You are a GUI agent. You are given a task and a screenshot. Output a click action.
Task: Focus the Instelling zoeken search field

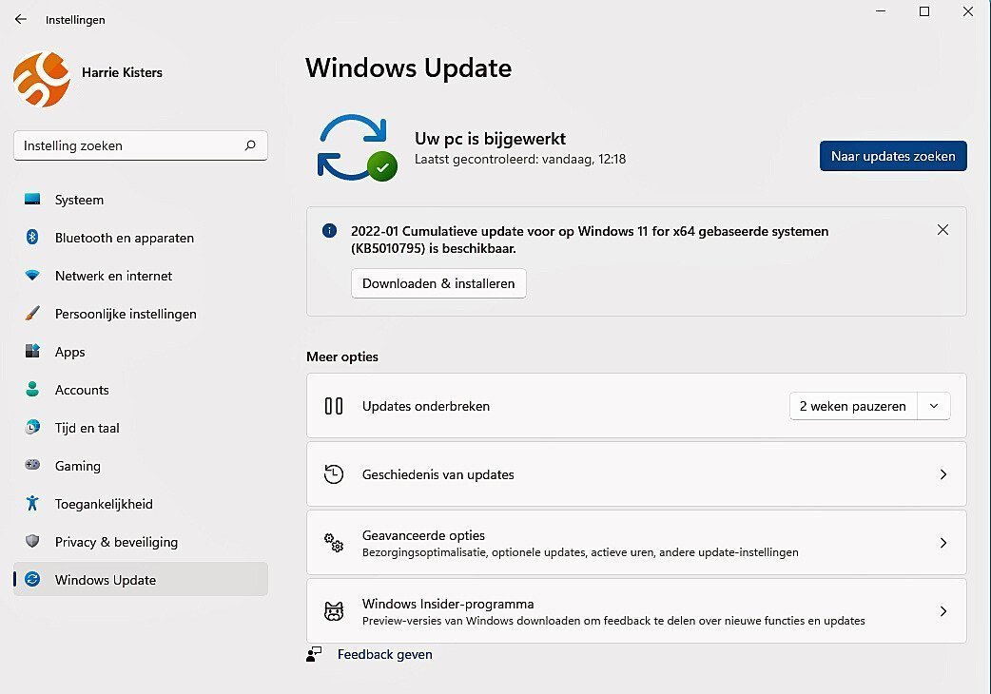click(141, 145)
